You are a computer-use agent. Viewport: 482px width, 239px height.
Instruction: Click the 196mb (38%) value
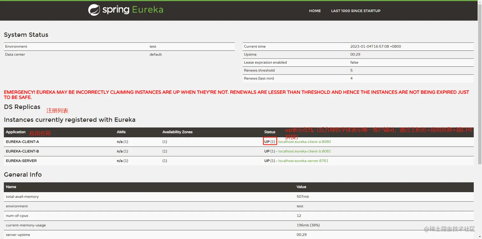(308, 225)
